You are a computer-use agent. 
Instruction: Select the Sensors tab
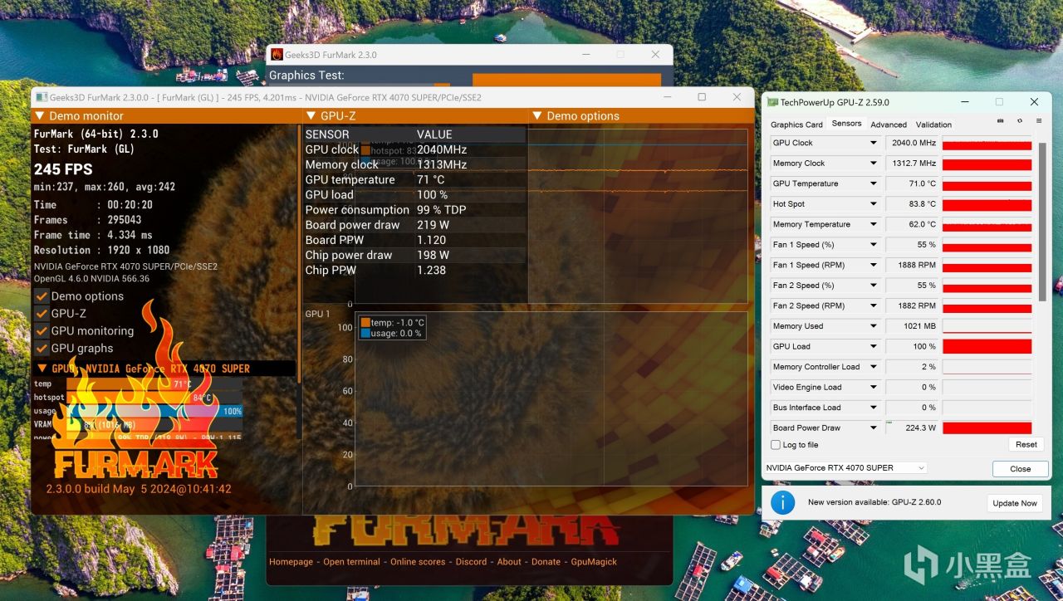click(846, 124)
